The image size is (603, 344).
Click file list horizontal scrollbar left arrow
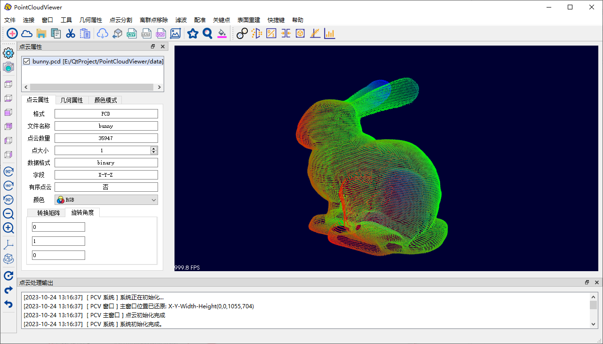coord(26,87)
